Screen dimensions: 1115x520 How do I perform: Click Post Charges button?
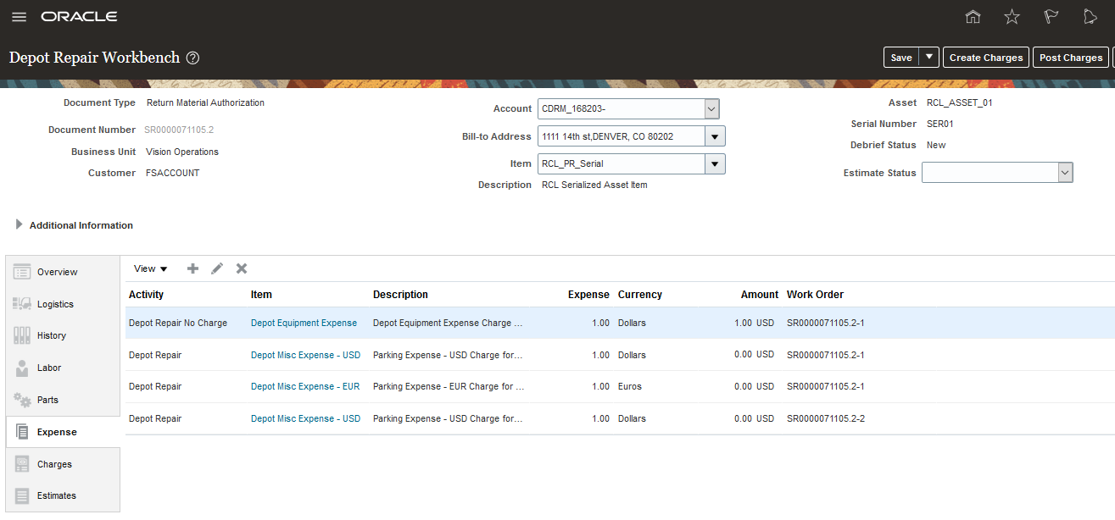tap(1071, 58)
